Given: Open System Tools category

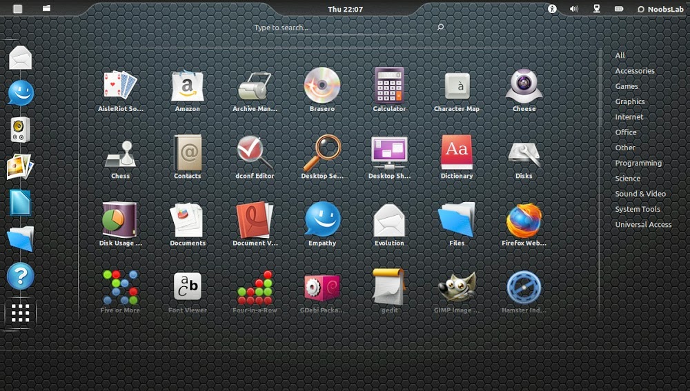Looking at the screenshot, I should click(637, 210).
